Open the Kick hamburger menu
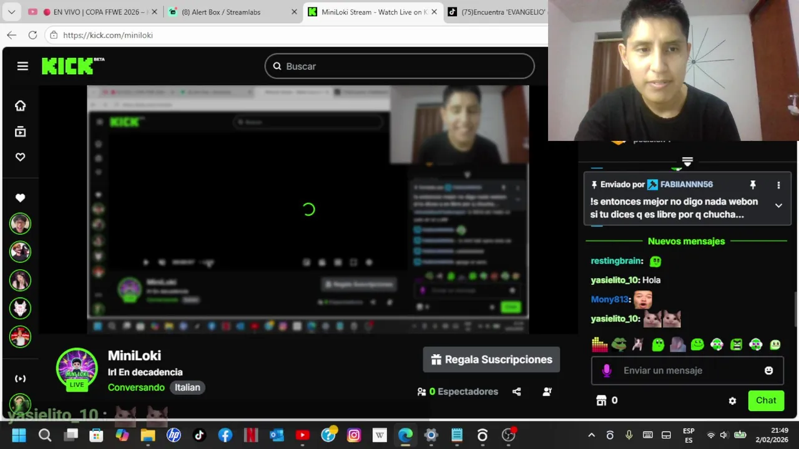 click(x=22, y=66)
